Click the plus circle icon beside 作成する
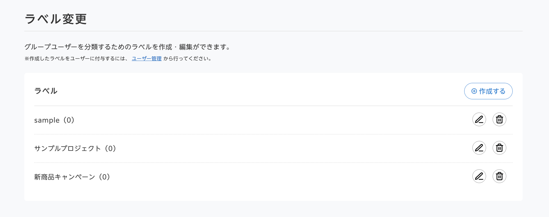 click(474, 91)
